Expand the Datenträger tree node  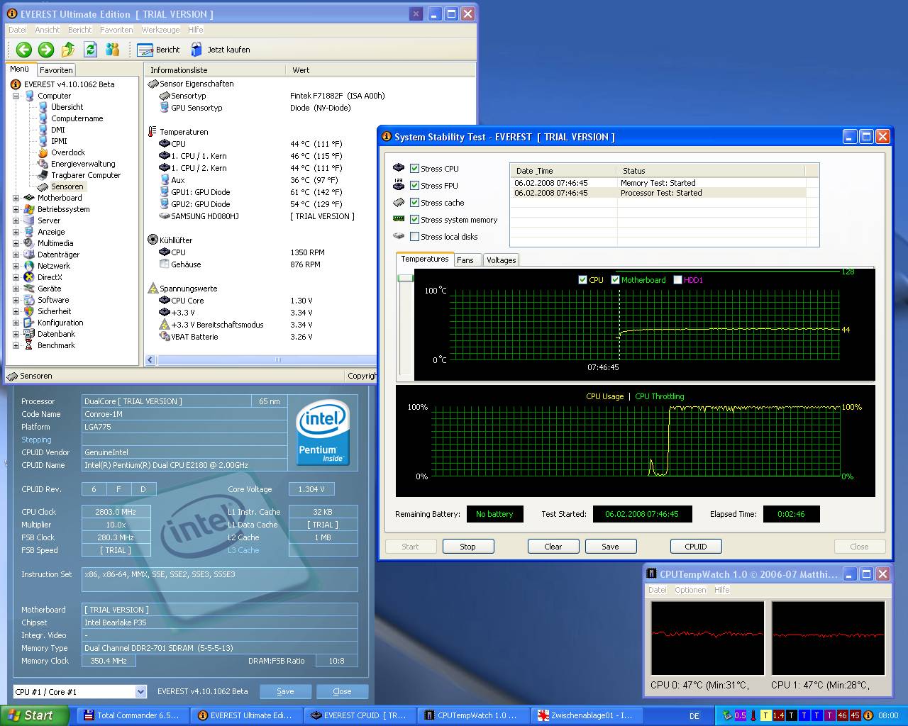click(x=16, y=255)
